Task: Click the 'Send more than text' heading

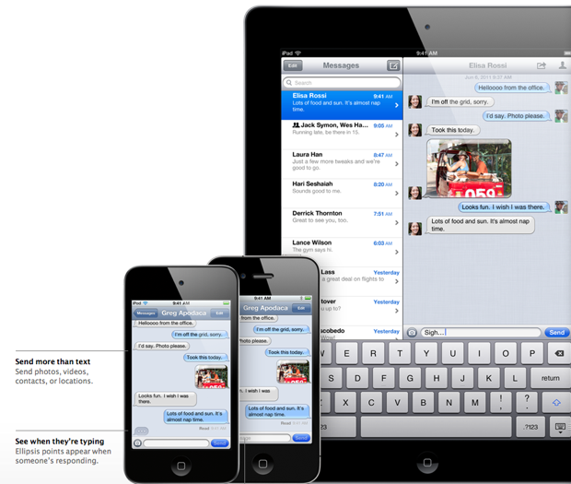Action: [x=52, y=361]
